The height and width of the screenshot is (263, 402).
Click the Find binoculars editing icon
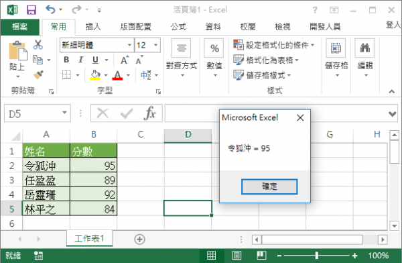(x=364, y=48)
